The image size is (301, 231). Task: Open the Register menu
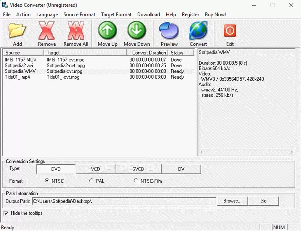pos(190,15)
